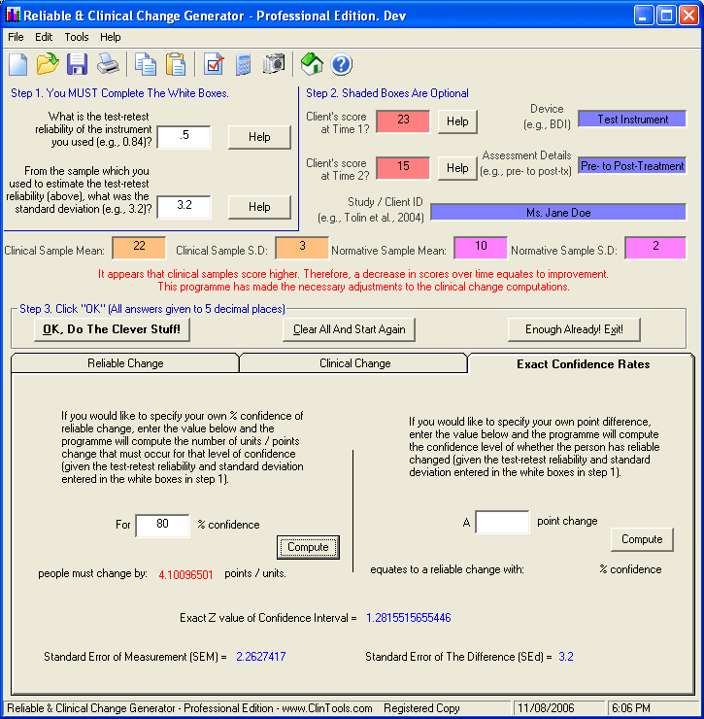Click the New blank document icon

(18, 65)
